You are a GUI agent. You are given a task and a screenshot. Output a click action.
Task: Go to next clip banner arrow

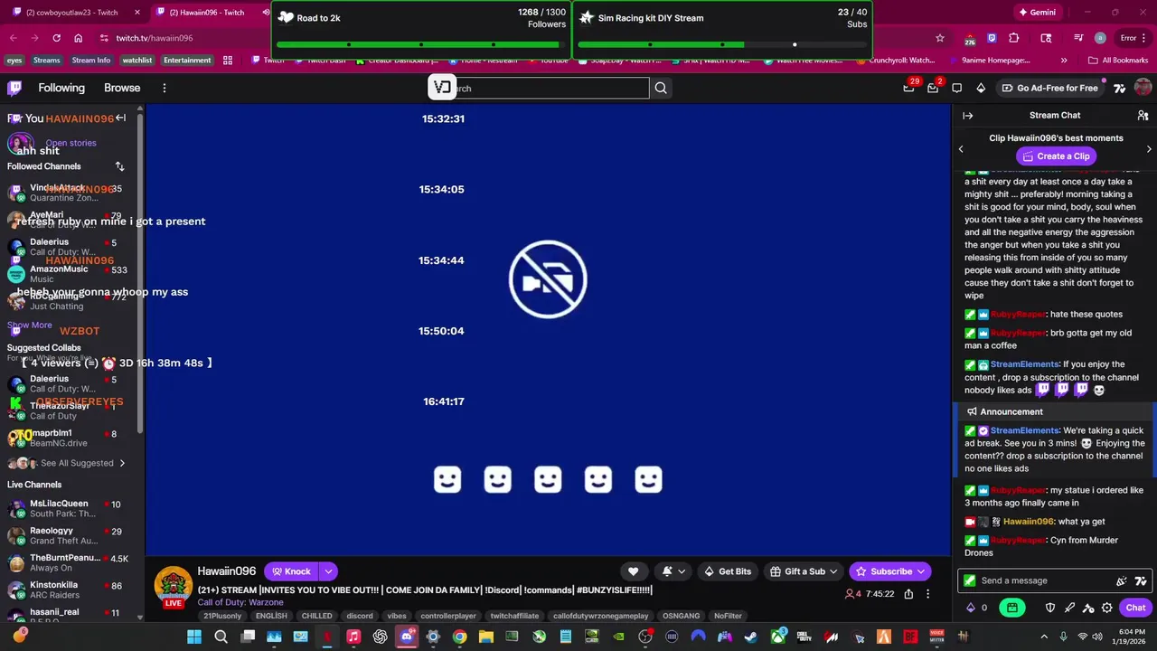click(x=1149, y=149)
